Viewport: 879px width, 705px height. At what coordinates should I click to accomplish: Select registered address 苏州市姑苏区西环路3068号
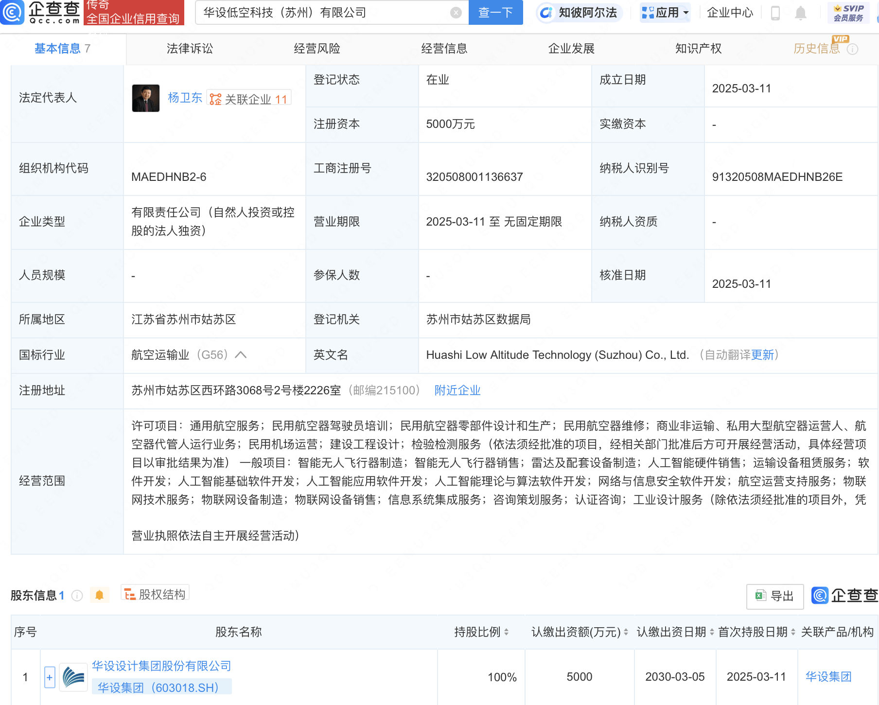[236, 390]
